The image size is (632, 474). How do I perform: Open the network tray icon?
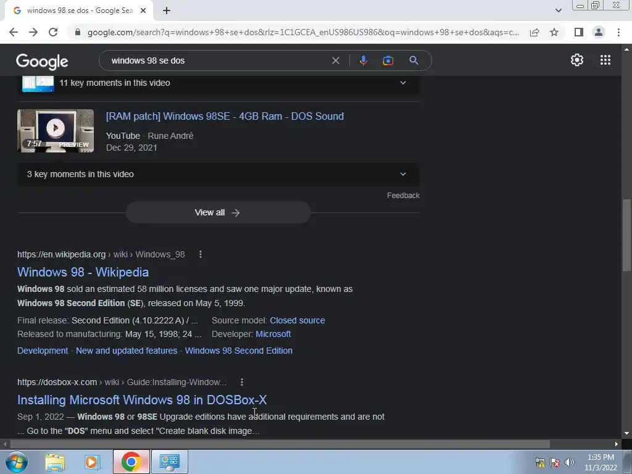[x=539, y=462]
